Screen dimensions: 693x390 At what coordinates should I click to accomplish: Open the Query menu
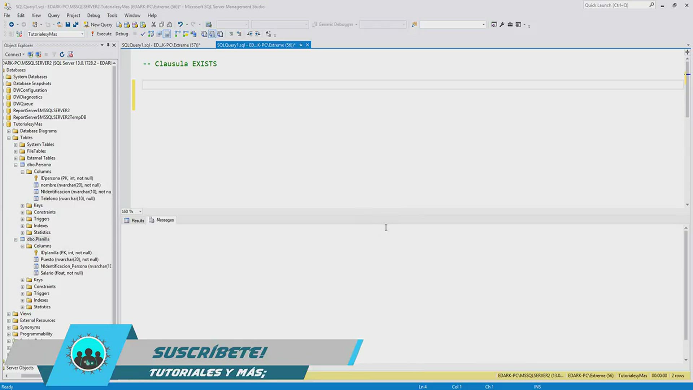tap(53, 15)
